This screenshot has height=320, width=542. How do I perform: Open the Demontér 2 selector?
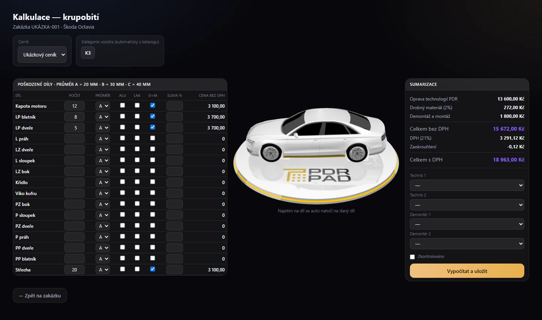coord(467,244)
